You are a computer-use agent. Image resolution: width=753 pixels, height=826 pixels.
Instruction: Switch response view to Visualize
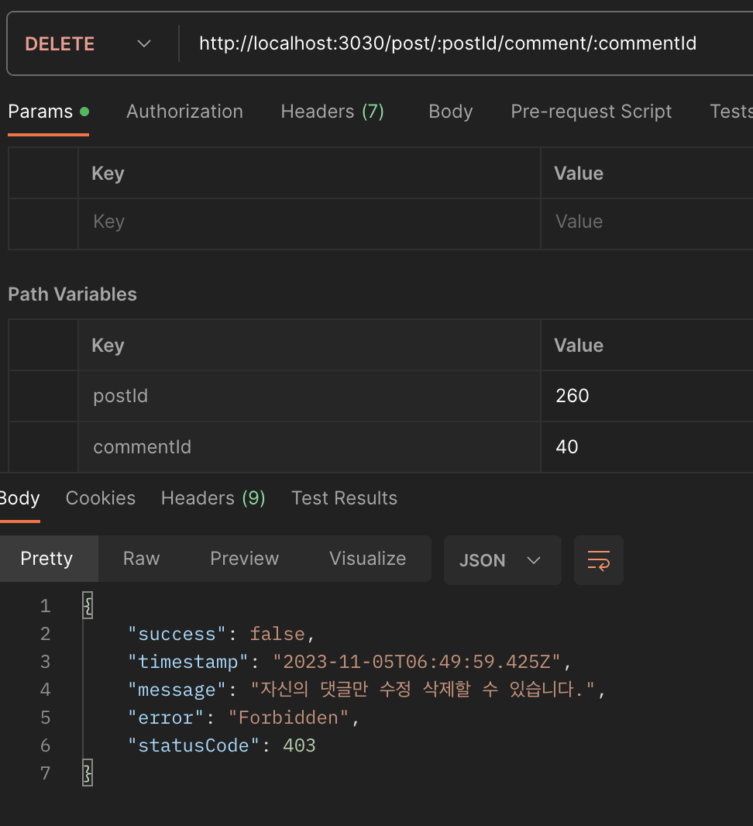tap(367, 559)
